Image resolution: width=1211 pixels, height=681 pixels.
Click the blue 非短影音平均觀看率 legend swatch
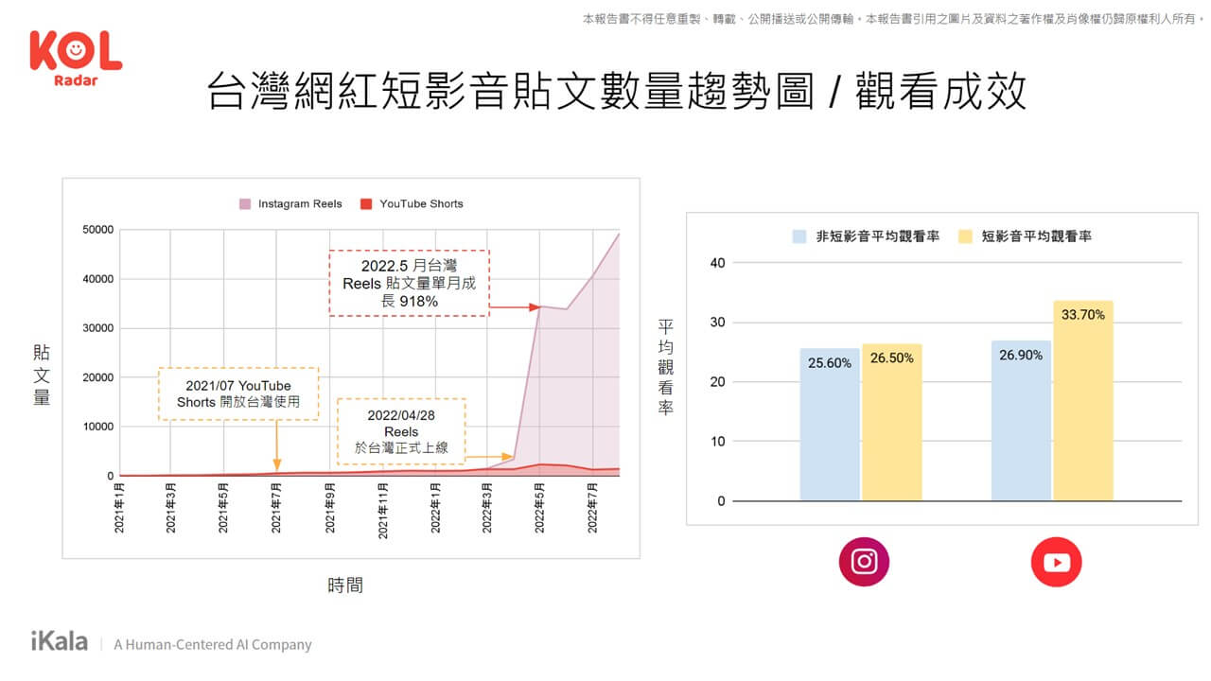[x=799, y=236]
